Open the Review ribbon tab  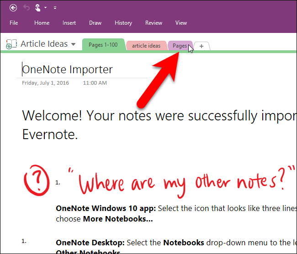154,23
